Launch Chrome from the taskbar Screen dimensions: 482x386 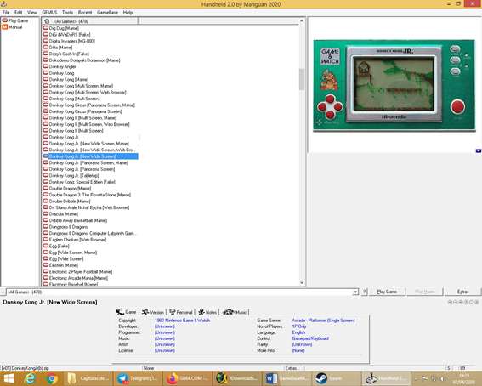click(x=52, y=378)
